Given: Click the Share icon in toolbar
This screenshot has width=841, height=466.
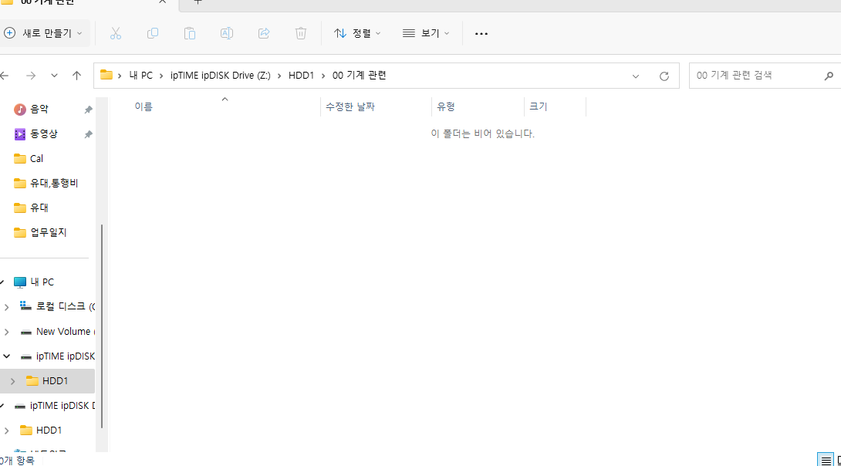Looking at the screenshot, I should [x=263, y=33].
